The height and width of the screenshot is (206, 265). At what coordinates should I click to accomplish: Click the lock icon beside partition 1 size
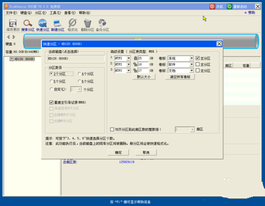click(136, 58)
